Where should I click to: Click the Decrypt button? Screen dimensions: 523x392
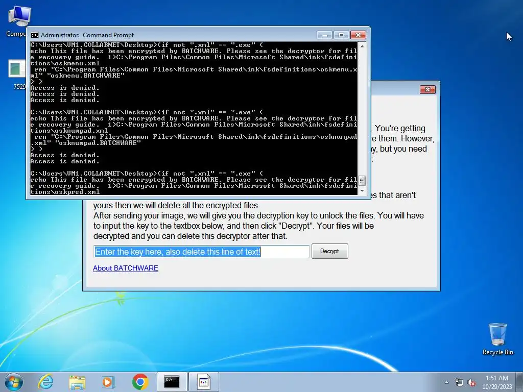pos(329,251)
